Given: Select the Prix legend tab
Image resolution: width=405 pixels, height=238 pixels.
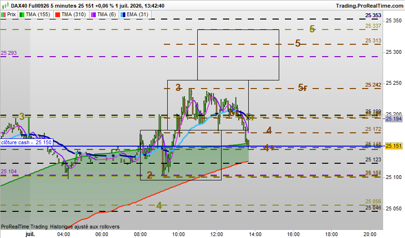Looking at the screenshot, I should (9, 14).
